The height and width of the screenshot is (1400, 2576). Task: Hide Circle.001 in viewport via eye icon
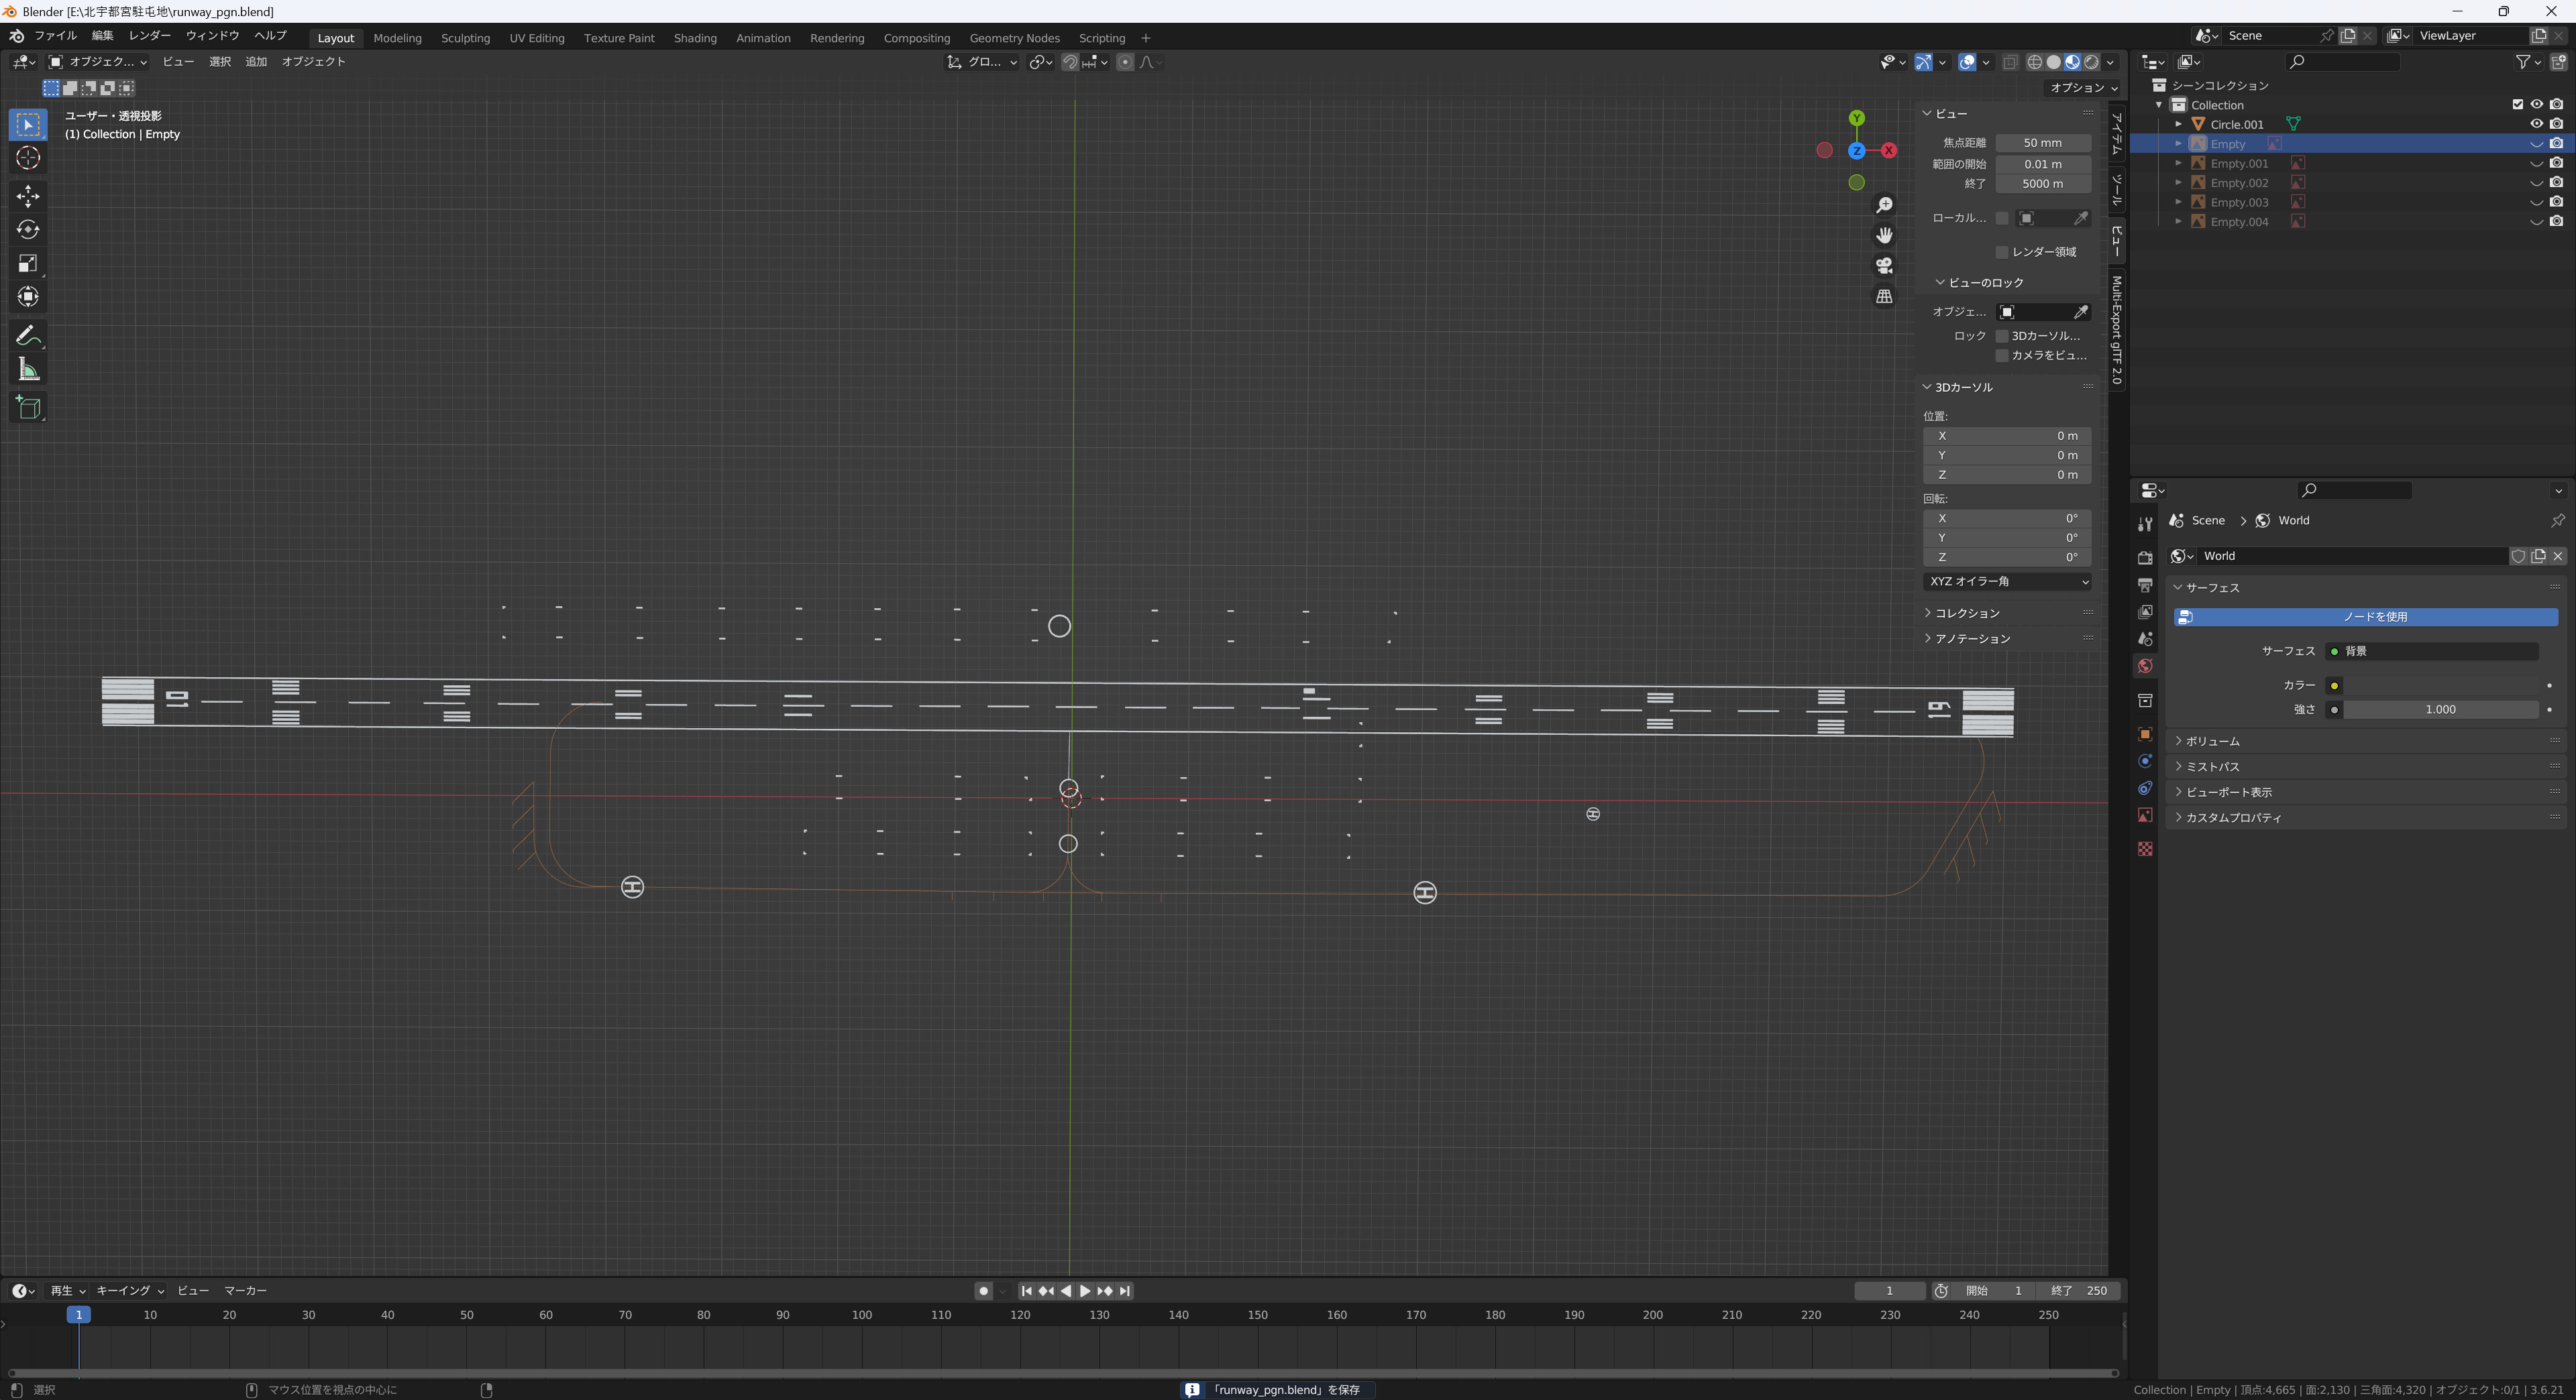tap(2537, 124)
